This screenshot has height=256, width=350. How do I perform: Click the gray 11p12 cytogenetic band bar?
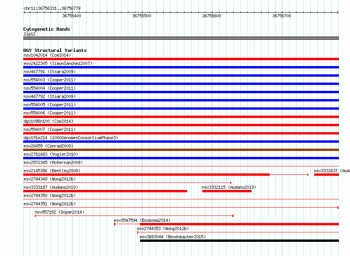point(181,38)
